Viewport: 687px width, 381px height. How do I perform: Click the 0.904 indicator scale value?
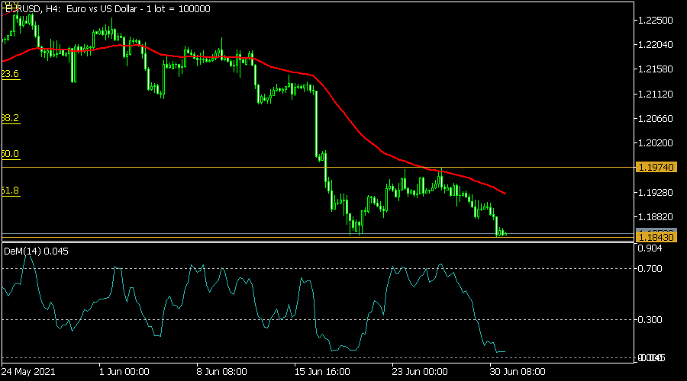pos(650,248)
